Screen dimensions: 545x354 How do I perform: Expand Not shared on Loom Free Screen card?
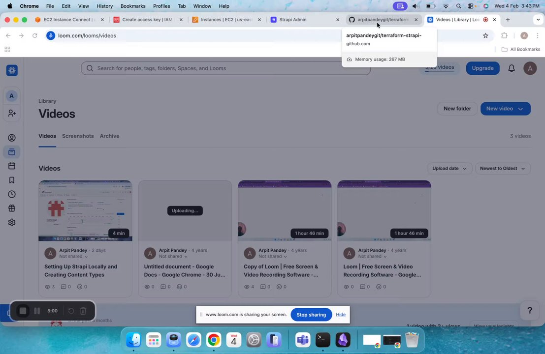click(372, 257)
